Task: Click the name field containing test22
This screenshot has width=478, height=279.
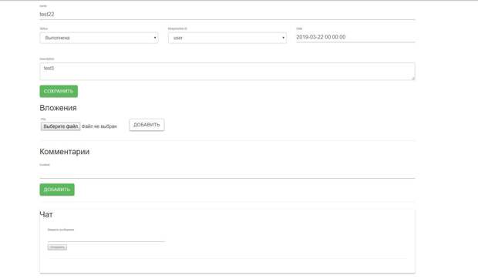Action: 227,15
